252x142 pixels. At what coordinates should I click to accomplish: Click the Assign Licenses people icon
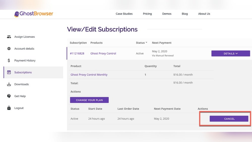pyautogui.click(x=9, y=37)
